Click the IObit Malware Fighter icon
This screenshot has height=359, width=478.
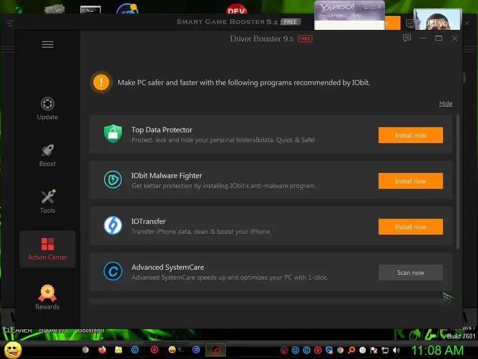(113, 179)
